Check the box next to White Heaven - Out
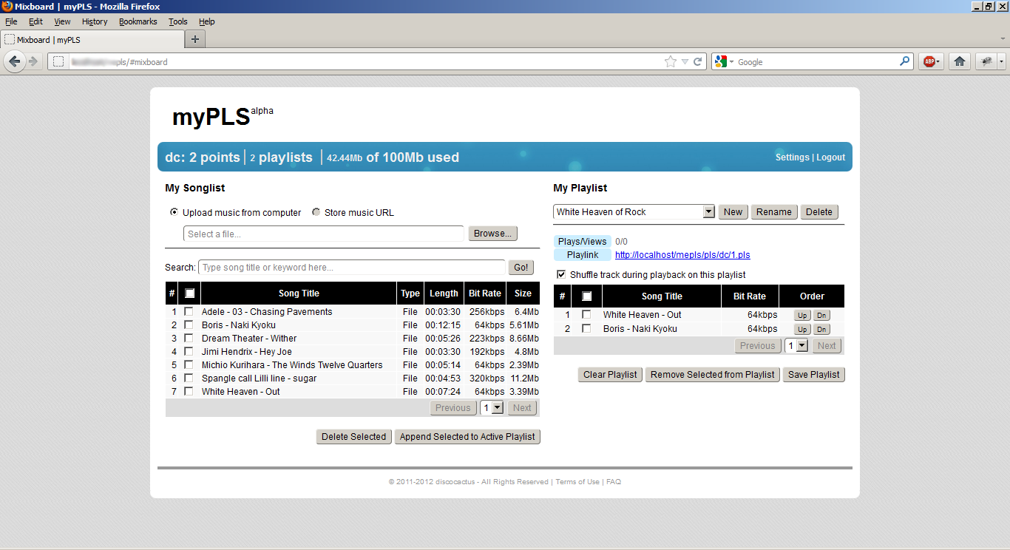The image size is (1010, 550). (189, 391)
